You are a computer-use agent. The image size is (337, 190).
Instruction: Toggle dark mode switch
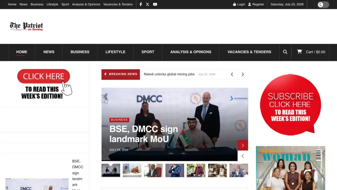tap(323, 5)
